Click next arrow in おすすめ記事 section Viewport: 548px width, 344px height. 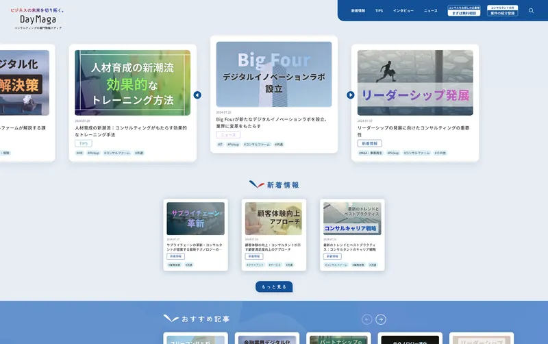tap(381, 319)
